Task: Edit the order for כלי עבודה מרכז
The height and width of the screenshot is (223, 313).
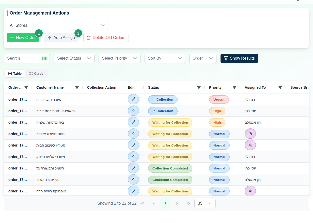Action: tap(133, 180)
